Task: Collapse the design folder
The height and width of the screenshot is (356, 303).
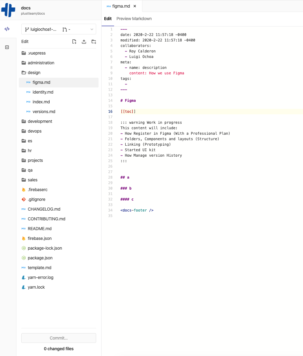Action: point(34,73)
